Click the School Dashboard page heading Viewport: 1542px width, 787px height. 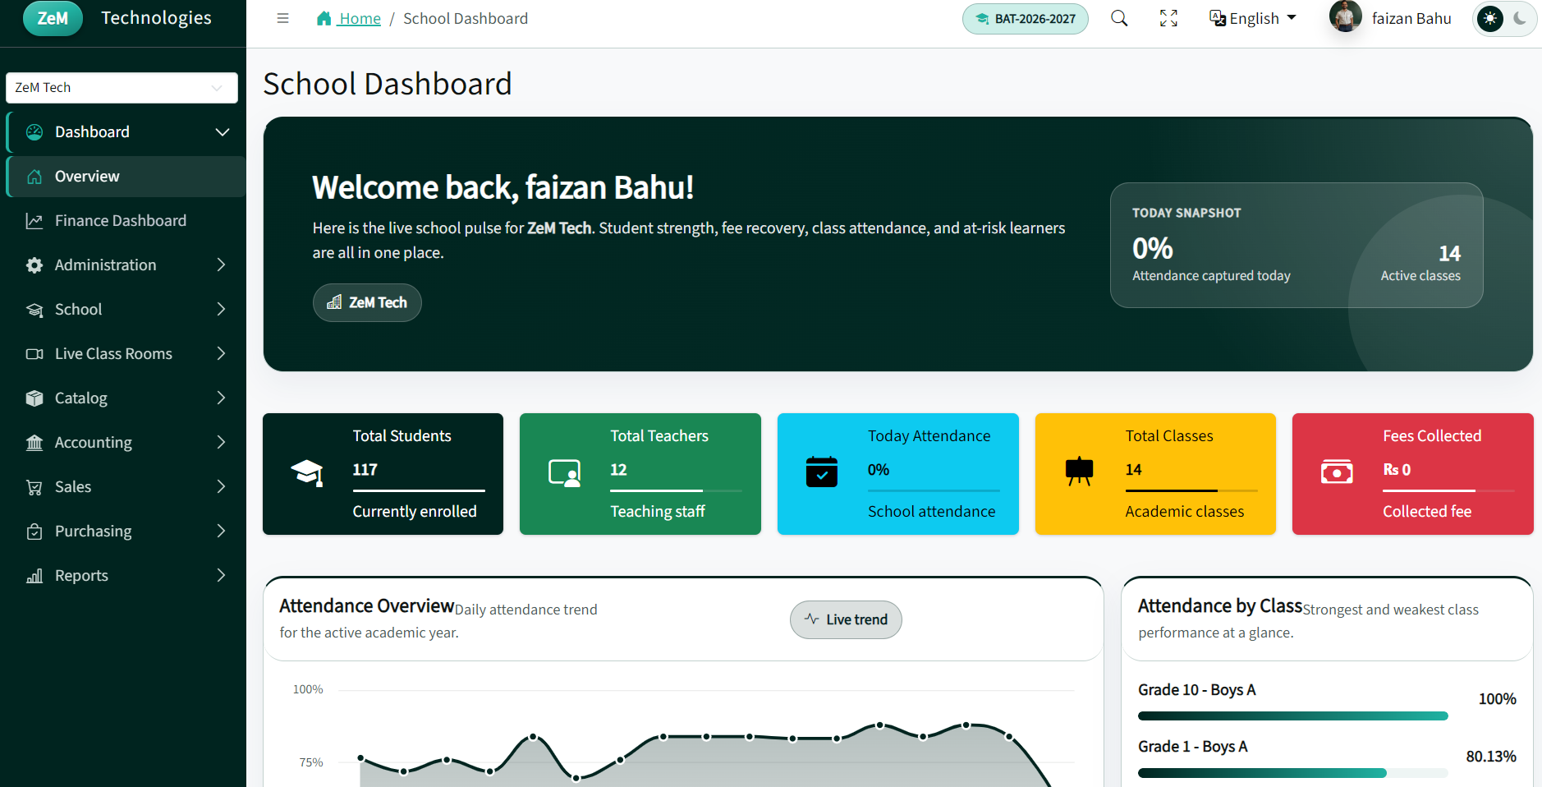point(388,84)
